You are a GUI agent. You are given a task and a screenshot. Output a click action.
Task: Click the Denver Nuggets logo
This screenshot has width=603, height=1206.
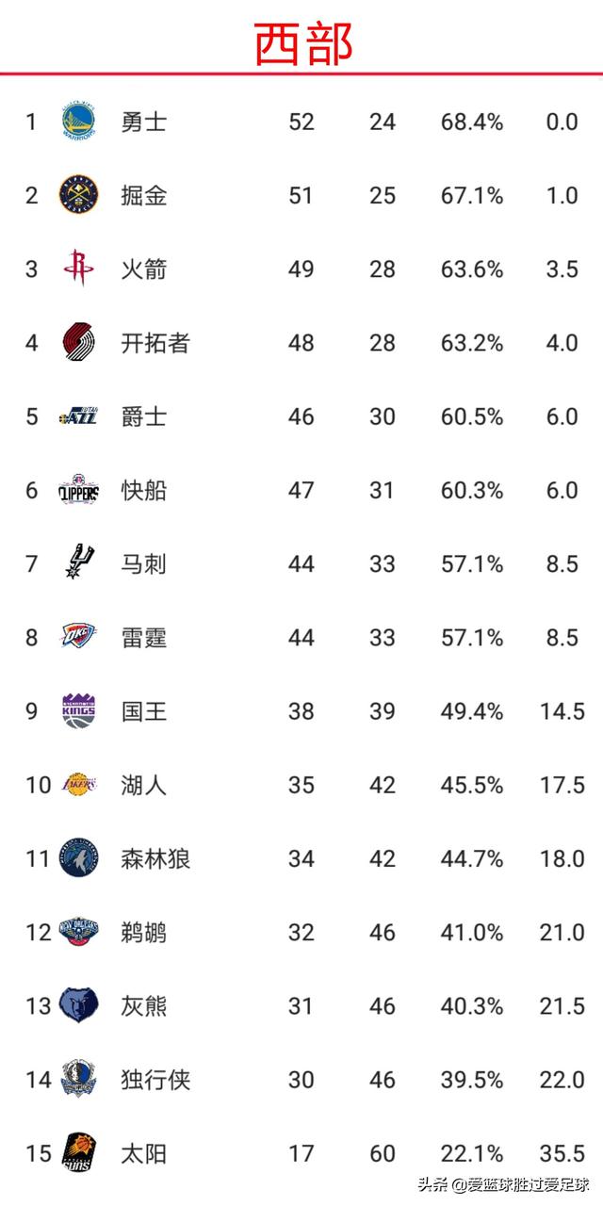[x=79, y=195]
